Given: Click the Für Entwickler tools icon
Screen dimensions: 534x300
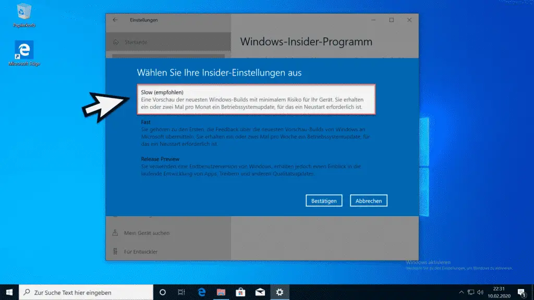Looking at the screenshot, I should pos(115,252).
